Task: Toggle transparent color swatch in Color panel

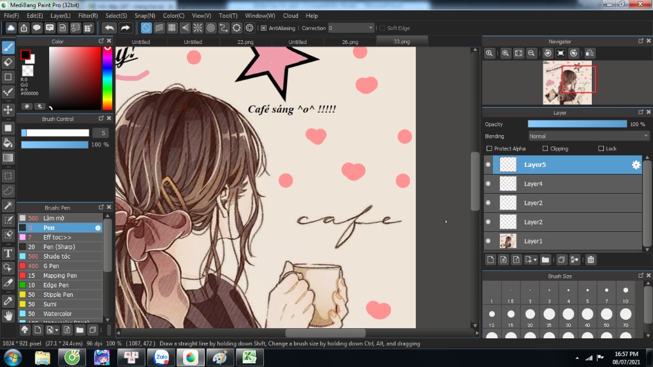Action: [27, 71]
